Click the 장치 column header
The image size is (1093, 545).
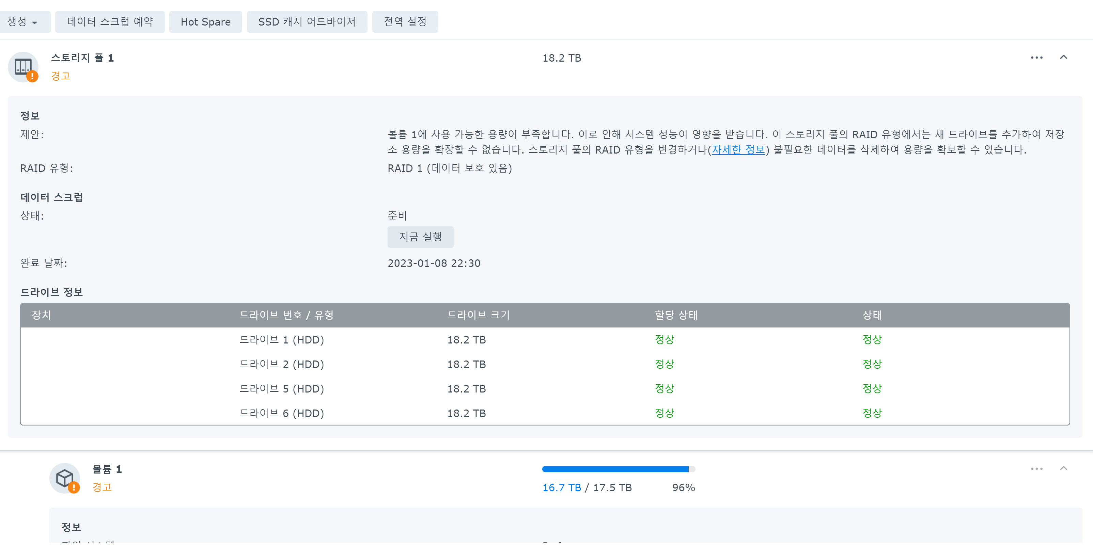point(42,315)
